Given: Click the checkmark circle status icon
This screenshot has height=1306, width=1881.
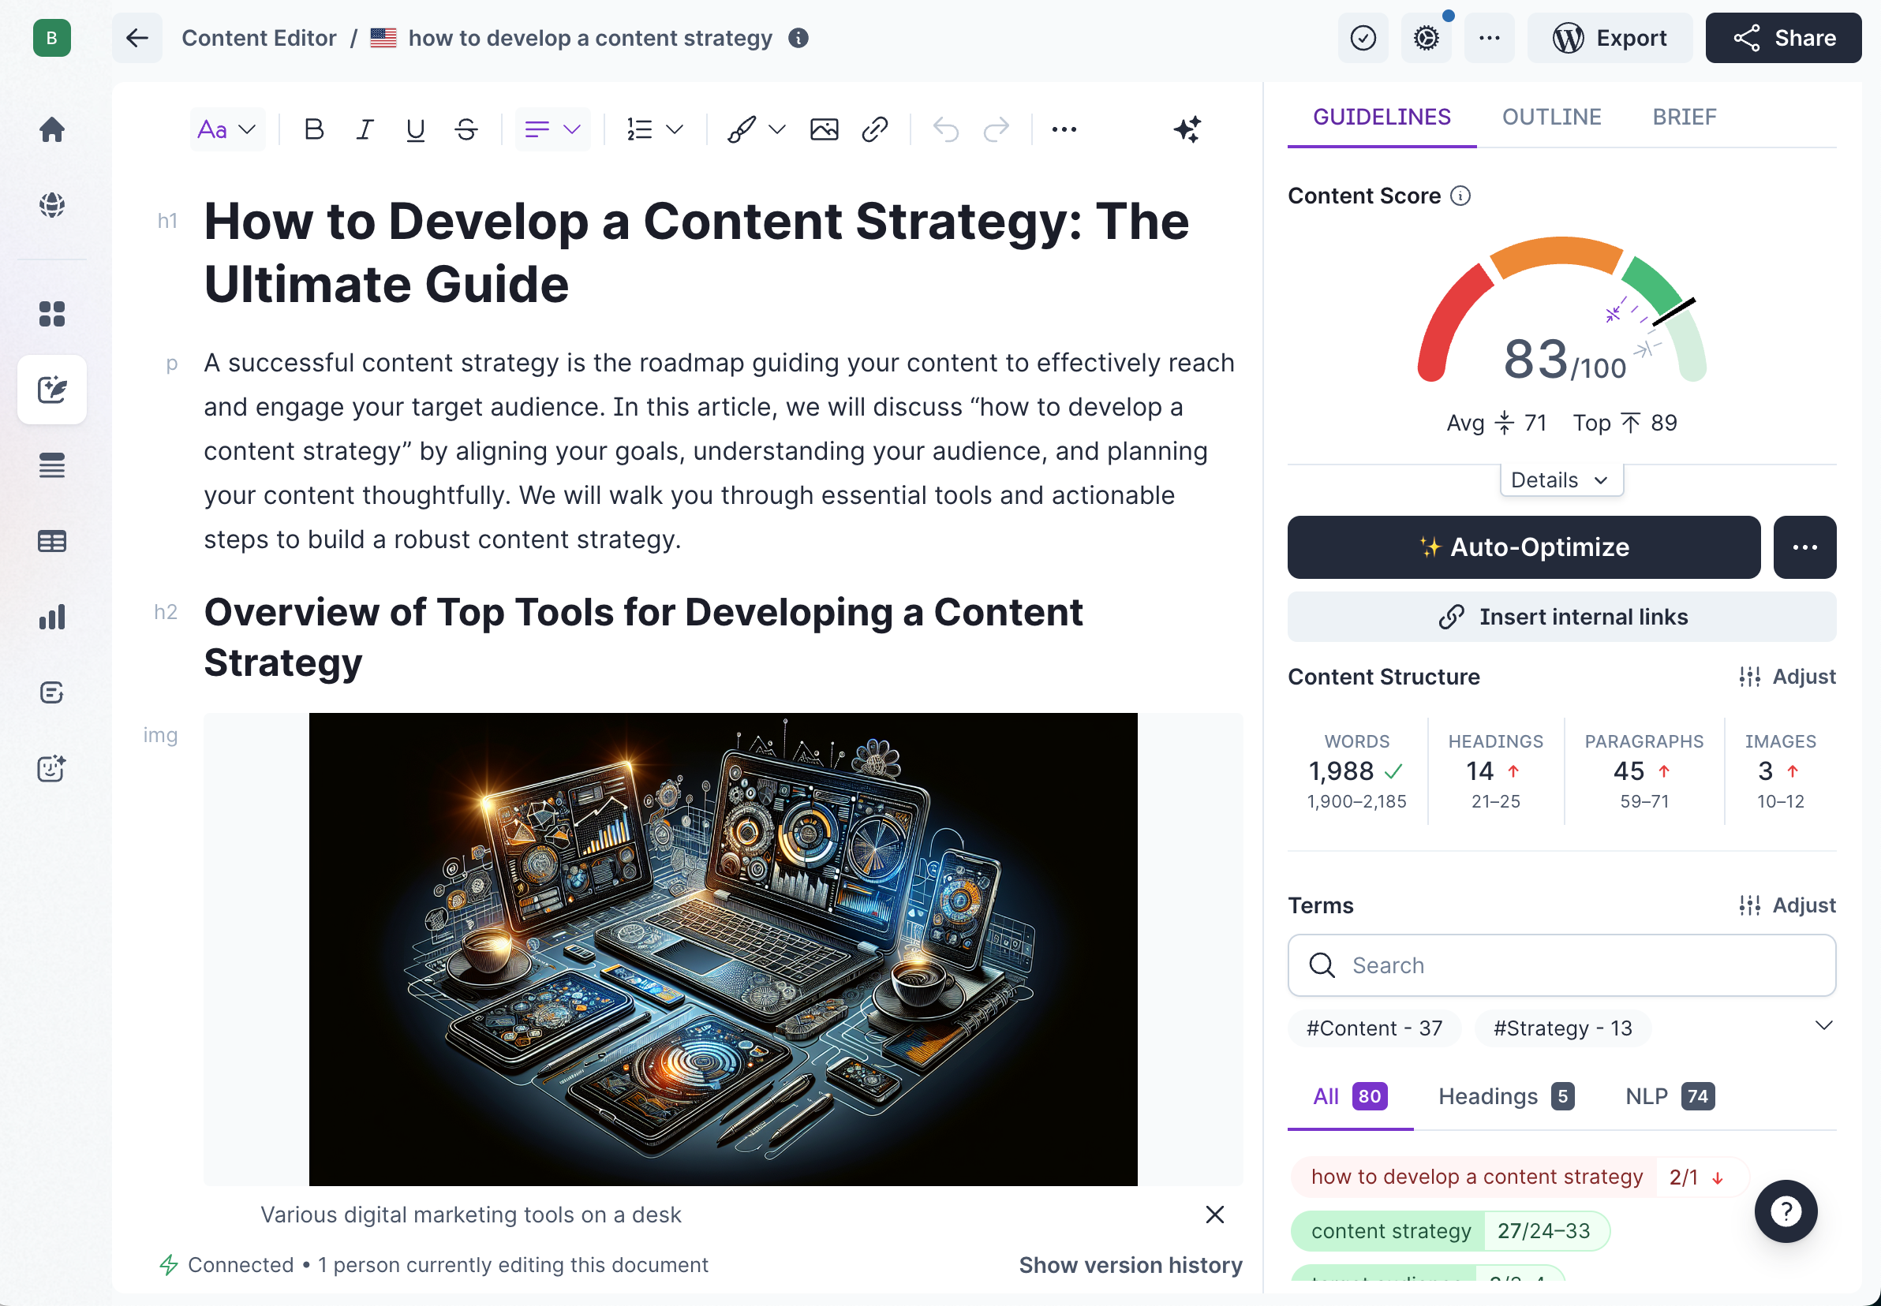Looking at the screenshot, I should click(1363, 38).
